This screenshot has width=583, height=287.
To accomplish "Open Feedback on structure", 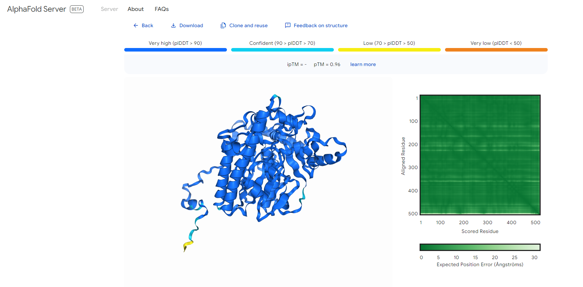I will (320, 25).
